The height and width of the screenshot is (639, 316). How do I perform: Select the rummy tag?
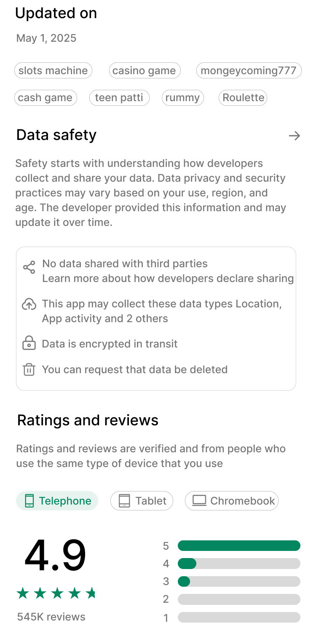point(182,98)
